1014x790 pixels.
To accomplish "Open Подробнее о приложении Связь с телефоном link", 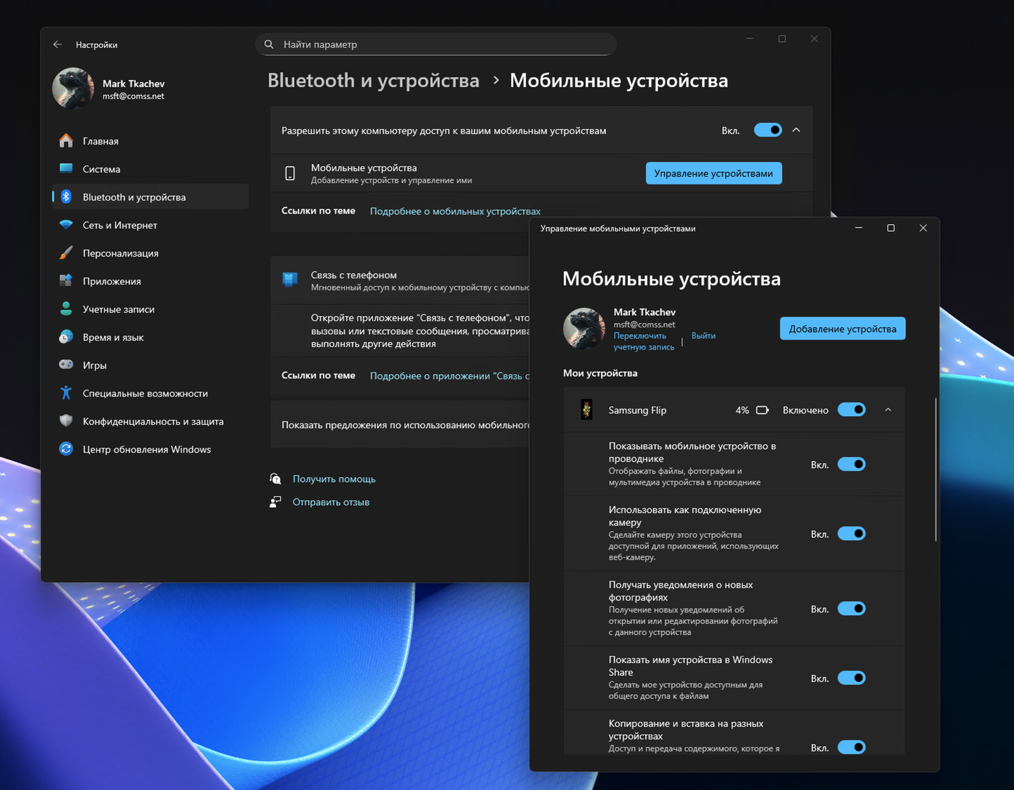I will tap(450, 375).
